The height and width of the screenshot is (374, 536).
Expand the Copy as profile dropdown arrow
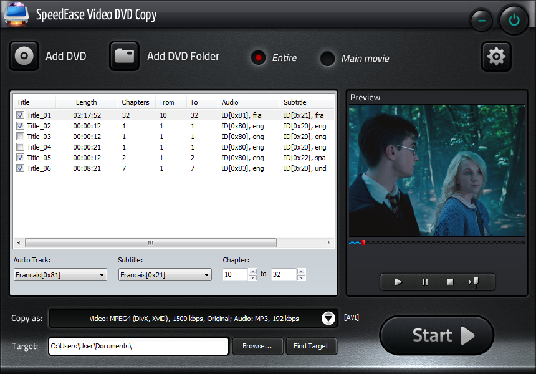pos(328,319)
